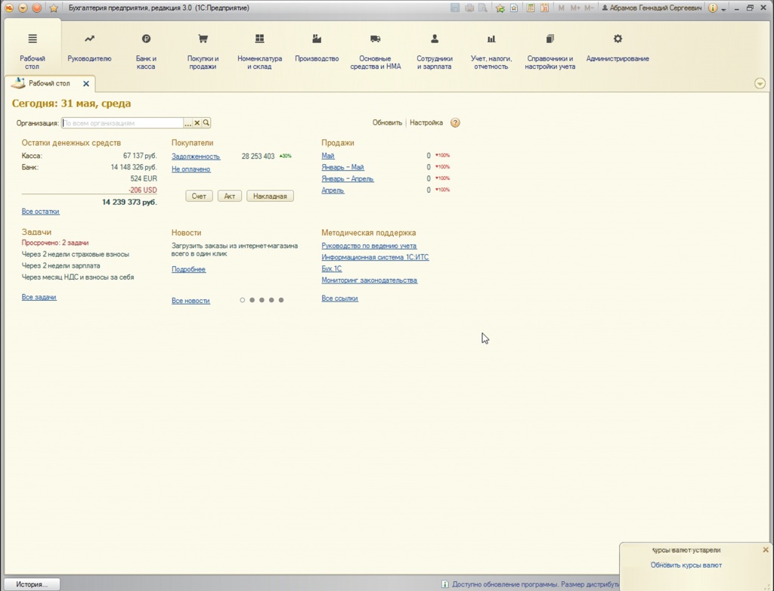Click the M memory button

[x=562, y=8]
